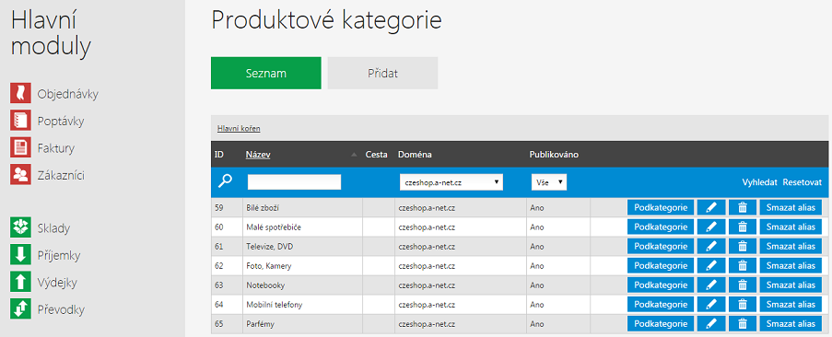Delete the Notebooky category with trash icon
The height and width of the screenshot is (337, 832).
pyautogui.click(x=743, y=285)
